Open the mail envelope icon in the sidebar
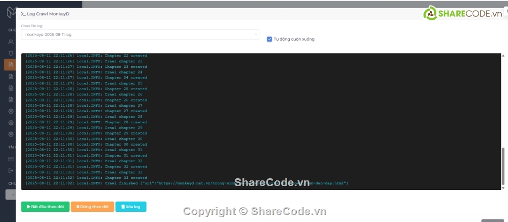508x222 pixels. coord(11,159)
